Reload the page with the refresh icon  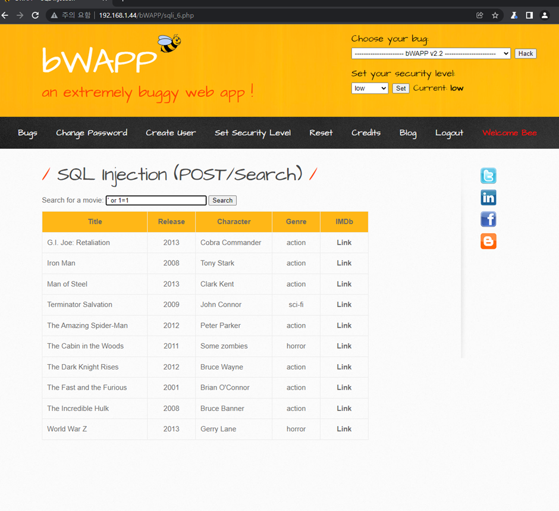(35, 15)
